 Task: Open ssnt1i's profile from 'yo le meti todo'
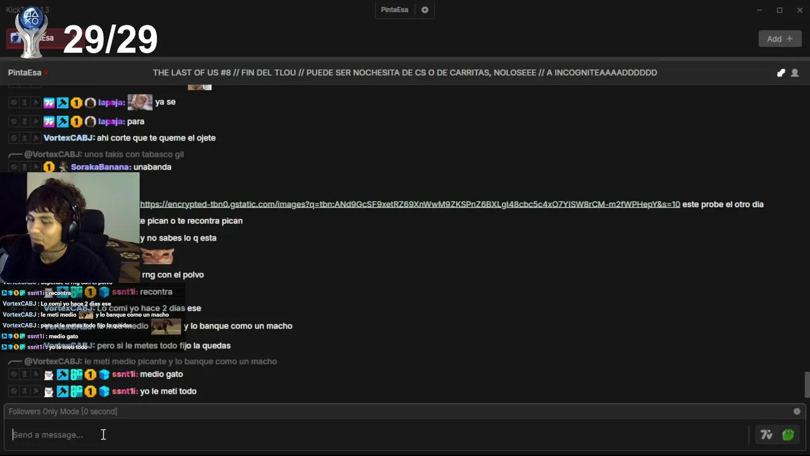124,391
